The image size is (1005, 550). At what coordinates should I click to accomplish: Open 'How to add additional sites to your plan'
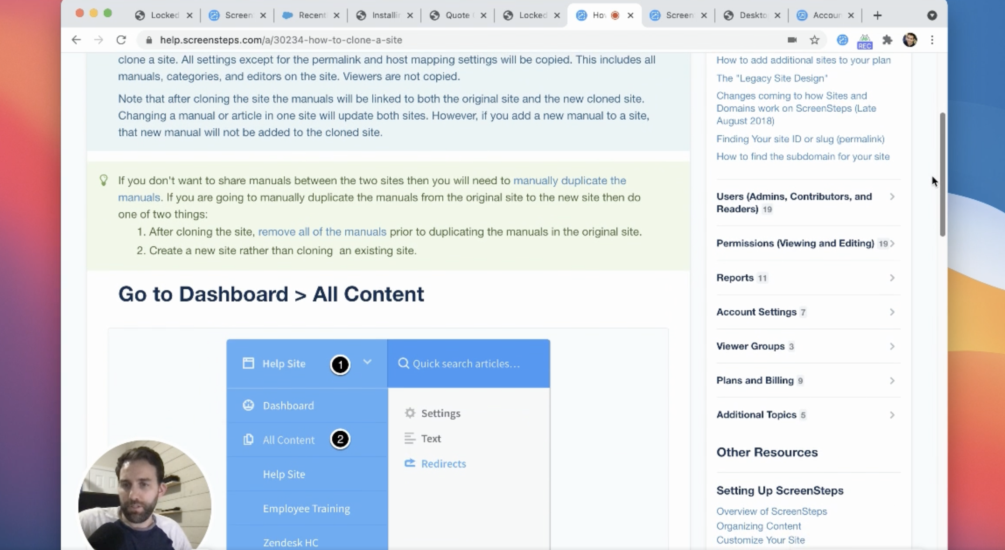[803, 60]
